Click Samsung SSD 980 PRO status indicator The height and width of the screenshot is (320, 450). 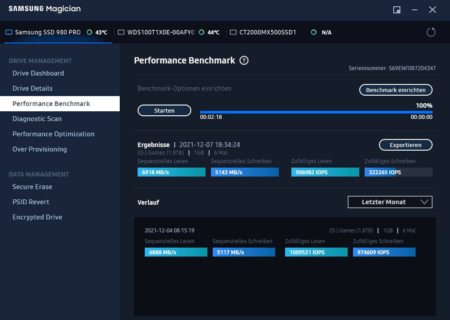(x=89, y=32)
